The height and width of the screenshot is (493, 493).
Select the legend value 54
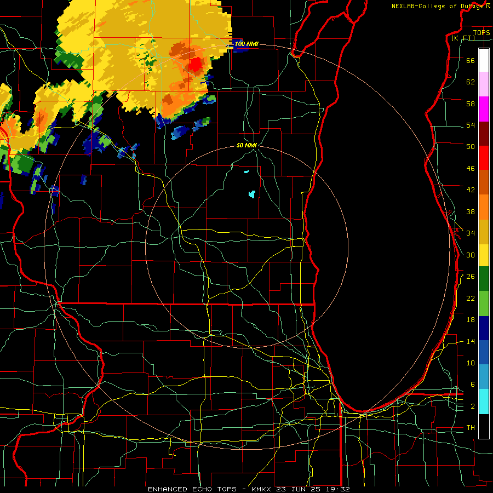471,125
